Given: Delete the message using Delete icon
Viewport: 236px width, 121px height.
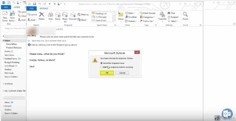Looking at the screenshot, I should (x=42, y=16).
